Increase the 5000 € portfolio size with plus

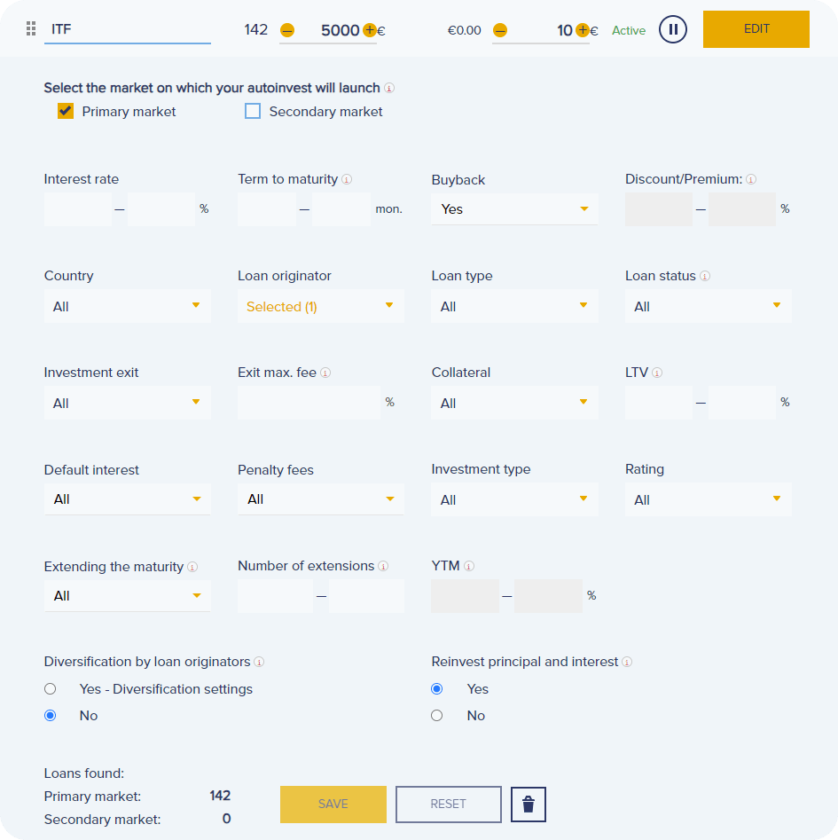coord(370,30)
